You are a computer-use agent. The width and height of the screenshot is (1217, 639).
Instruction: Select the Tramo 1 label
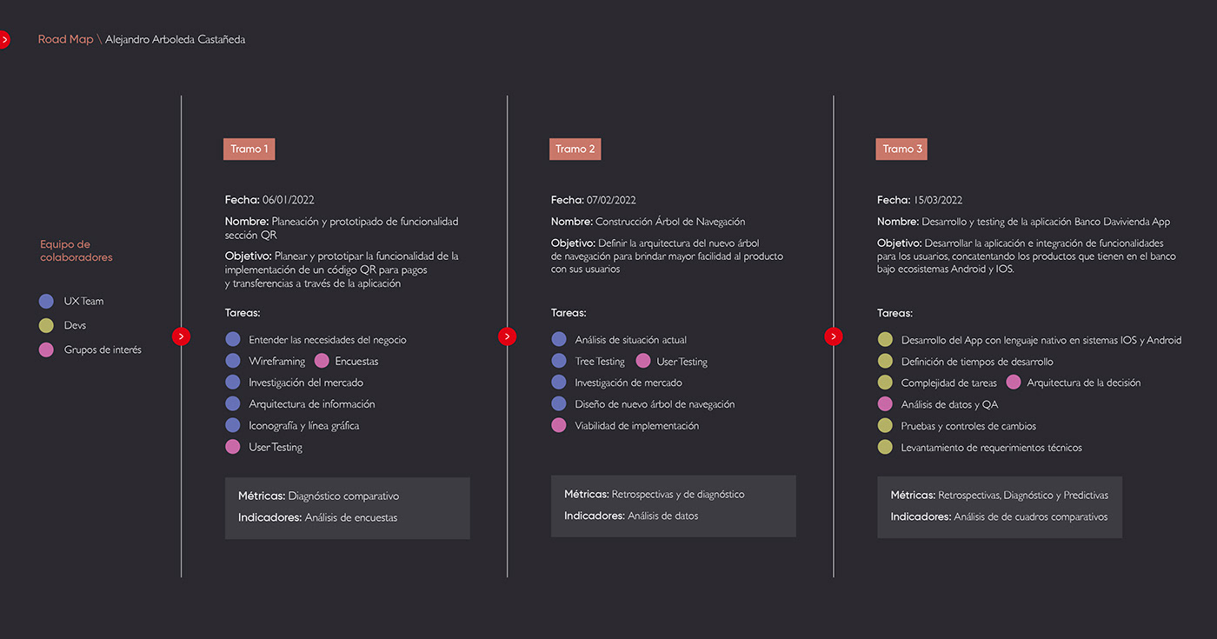pos(249,149)
